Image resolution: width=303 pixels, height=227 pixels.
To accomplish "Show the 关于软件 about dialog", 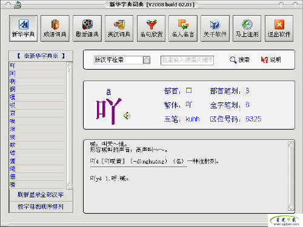I will coord(215,28).
